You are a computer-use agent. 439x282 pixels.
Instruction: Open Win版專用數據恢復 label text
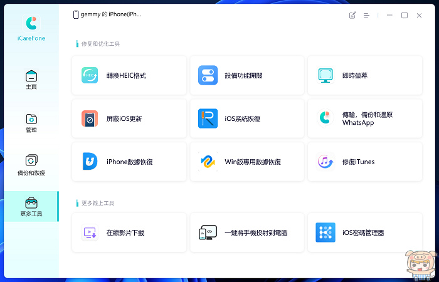[253, 162]
